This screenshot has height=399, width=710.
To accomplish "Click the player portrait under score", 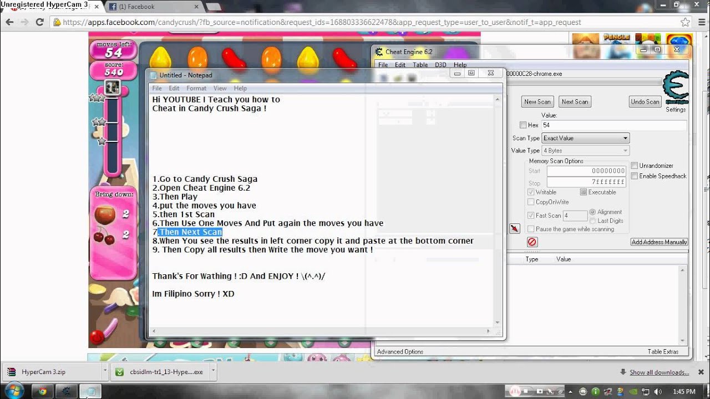I will point(113,87).
